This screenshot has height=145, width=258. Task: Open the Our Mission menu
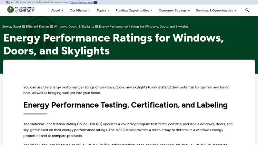pos(80,10)
